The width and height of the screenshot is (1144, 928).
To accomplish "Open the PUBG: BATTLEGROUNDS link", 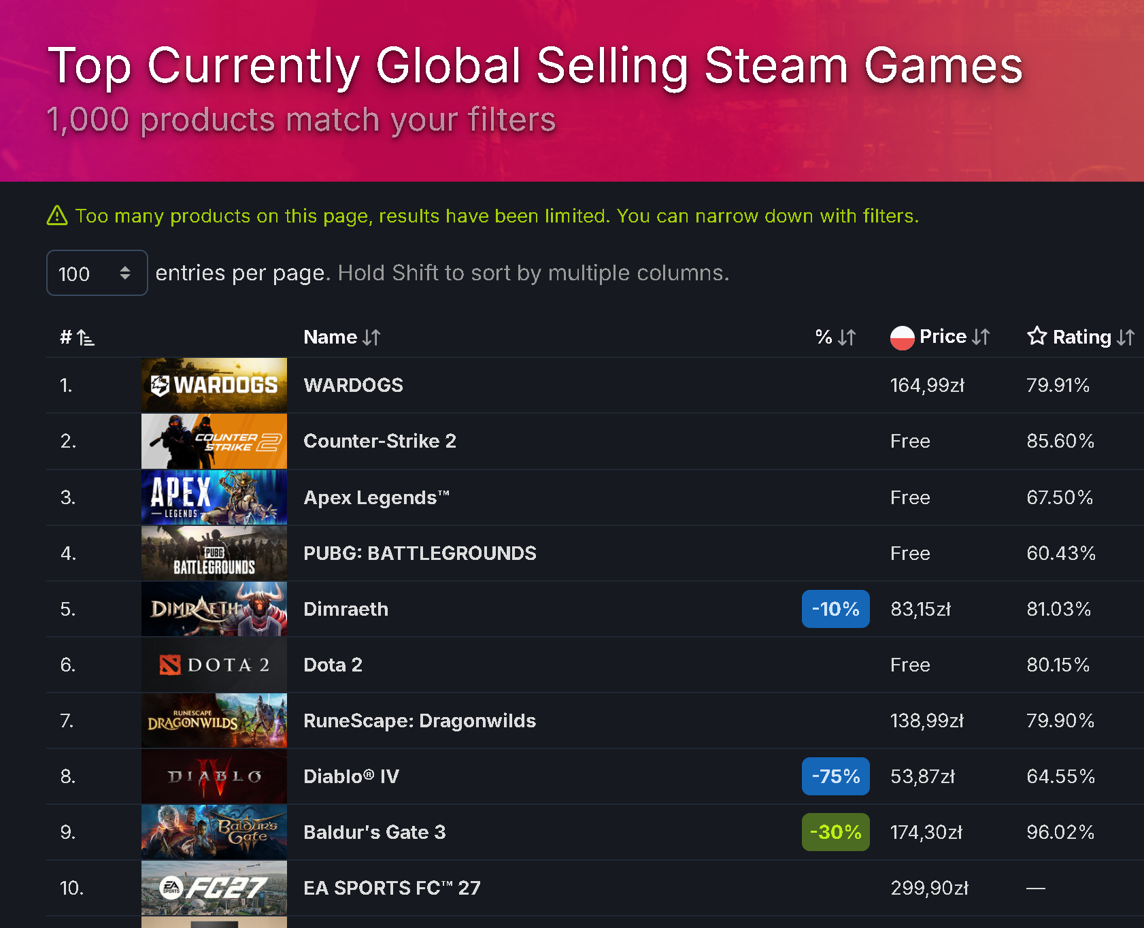I will point(420,553).
